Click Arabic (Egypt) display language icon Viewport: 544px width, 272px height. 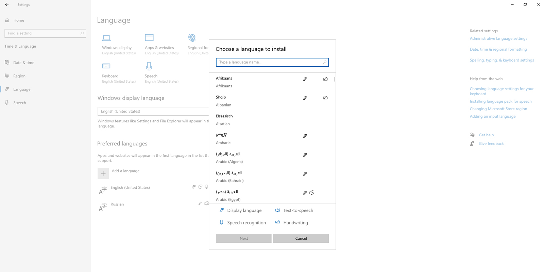[305, 193]
